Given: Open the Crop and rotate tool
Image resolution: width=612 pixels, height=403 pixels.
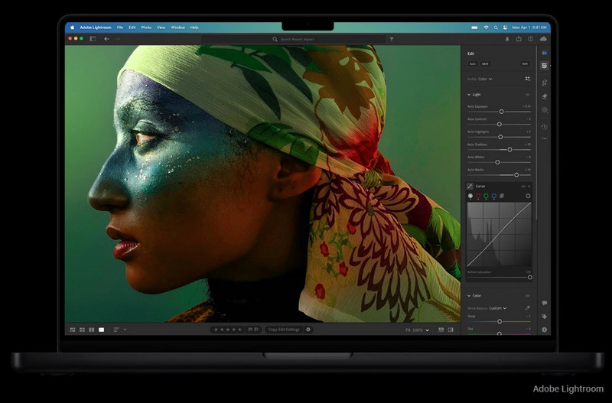Looking at the screenshot, I should tap(545, 82).
